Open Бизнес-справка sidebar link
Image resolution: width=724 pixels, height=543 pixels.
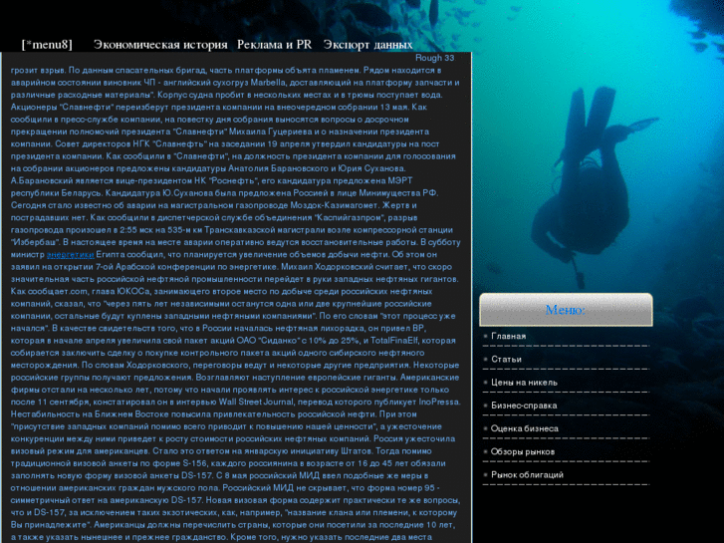[524, 406]
